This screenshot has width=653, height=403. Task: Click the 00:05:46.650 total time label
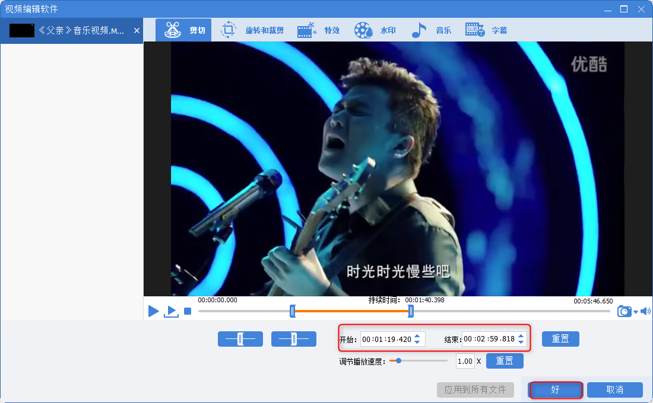(593, 301)
